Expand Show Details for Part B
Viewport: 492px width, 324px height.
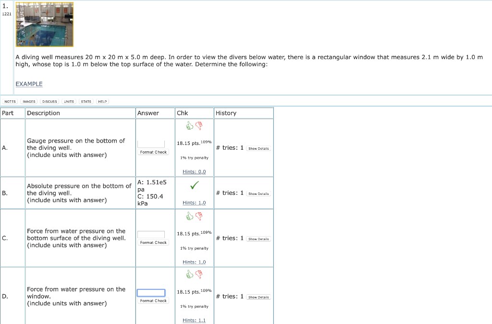click(x=258, y=193)
